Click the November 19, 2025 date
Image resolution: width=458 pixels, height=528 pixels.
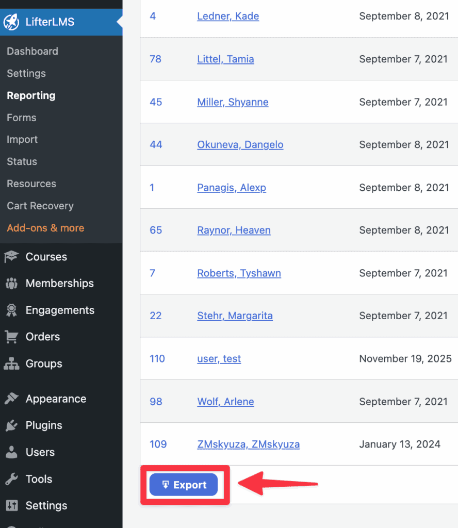click(405, 359)
